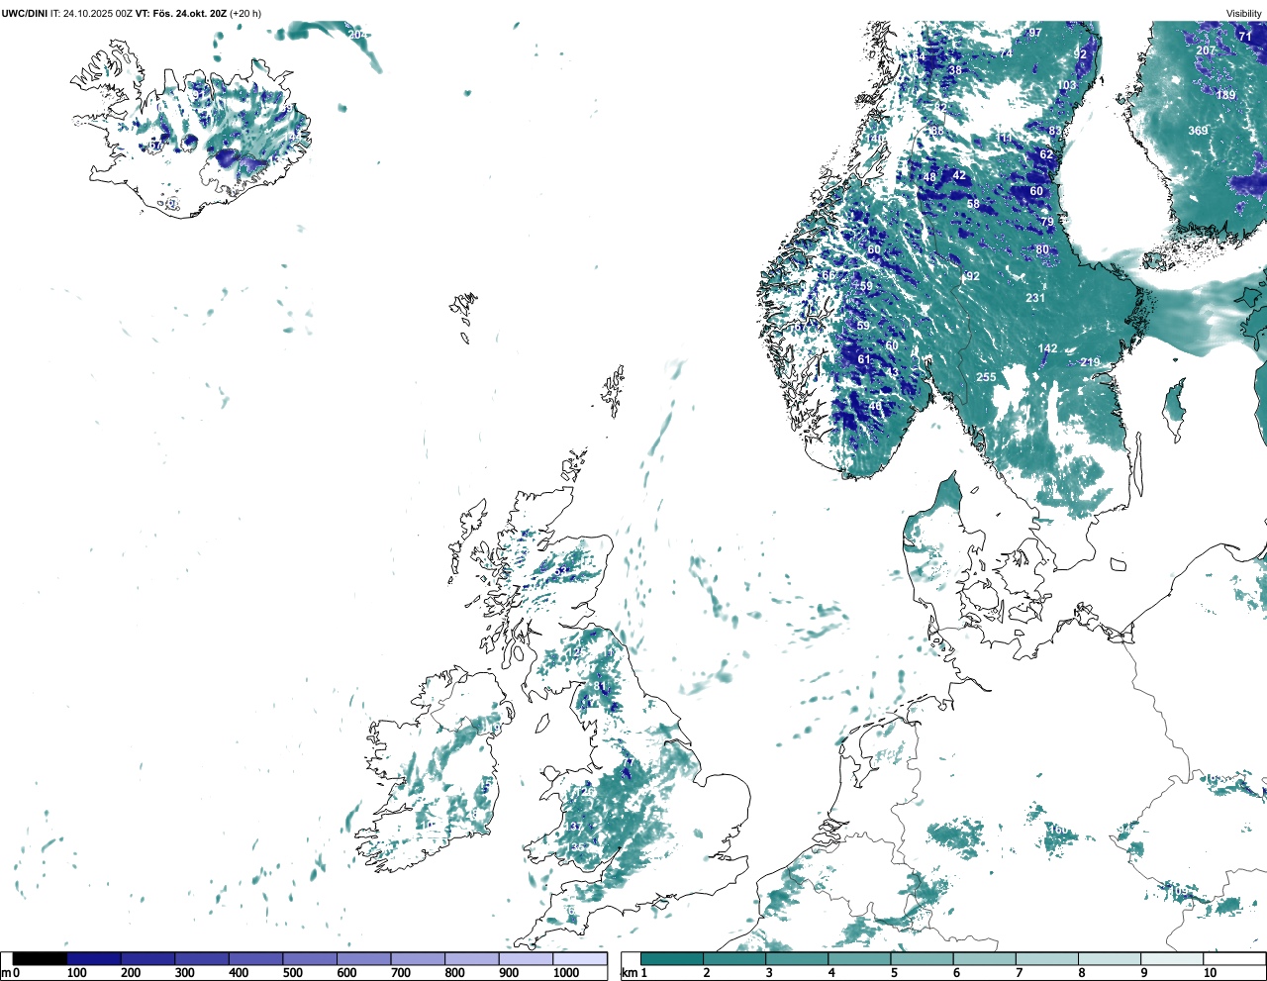The image size is (1267, 981).
Task: Click the 'm' unit label in legend
Action: pos(6,973)
